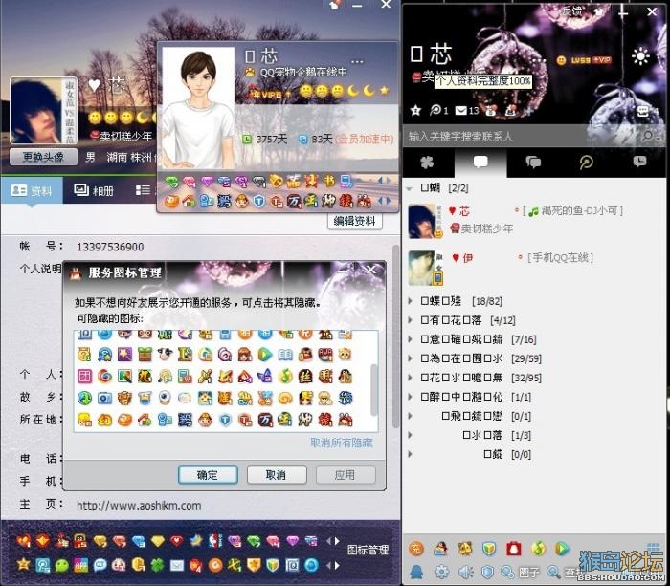Expand the [1/1] contact group
The height and width of the screenshot is (586, 670).
(x=410, y=397)
